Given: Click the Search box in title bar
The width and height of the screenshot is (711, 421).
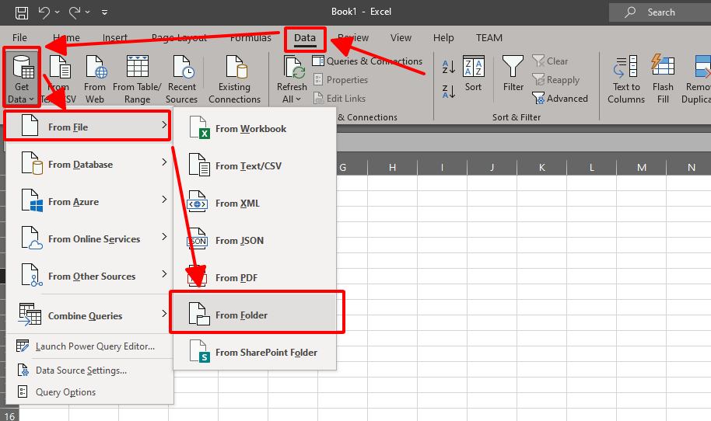Looking at the screenshot, I should (660, 12).
